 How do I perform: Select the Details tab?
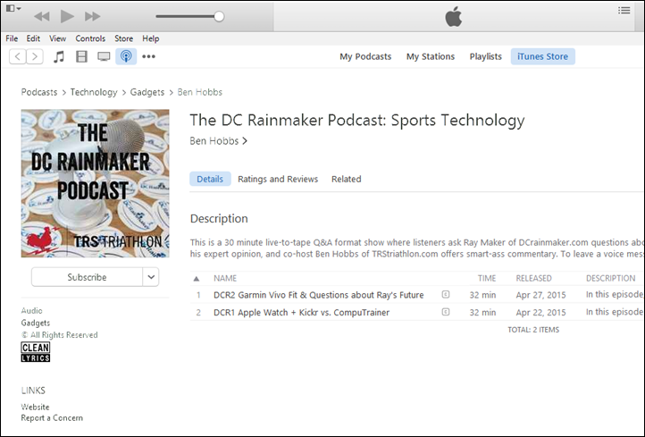(210, 179)
